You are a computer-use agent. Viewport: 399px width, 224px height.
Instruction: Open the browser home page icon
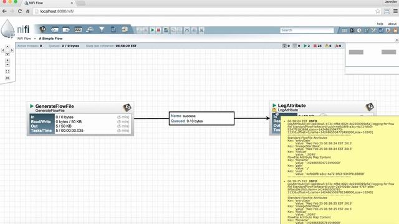27,11
